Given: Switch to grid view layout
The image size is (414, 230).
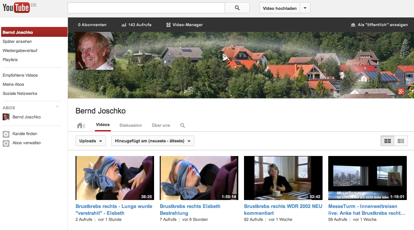Looking at the screenshot, I should [x=387, y=141].
